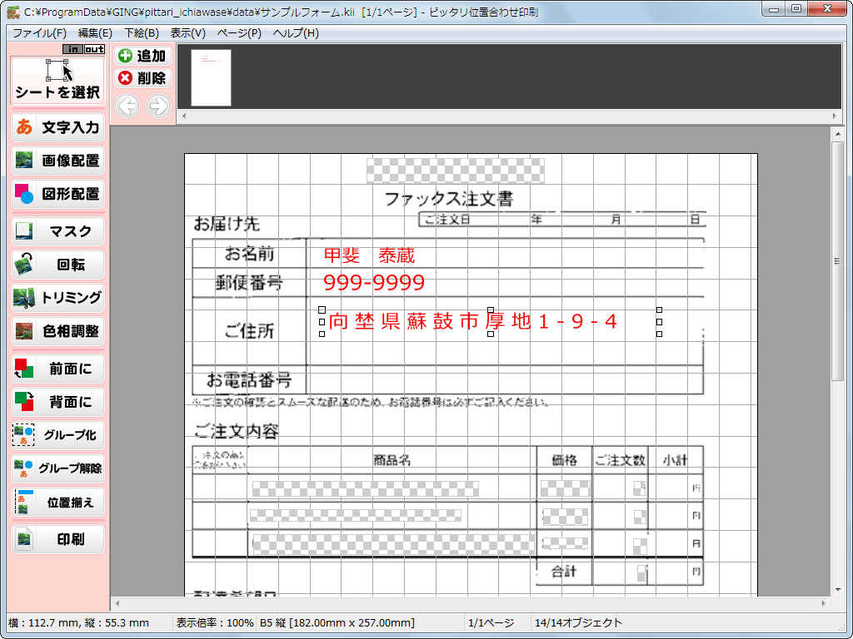Screen dimensions: 853x639
Task: Click the thumbnail strip scroll left arrow
Action: [184, 116]
